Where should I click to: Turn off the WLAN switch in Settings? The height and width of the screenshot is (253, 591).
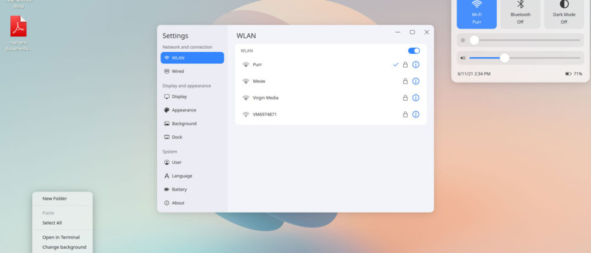pos(414,51)
